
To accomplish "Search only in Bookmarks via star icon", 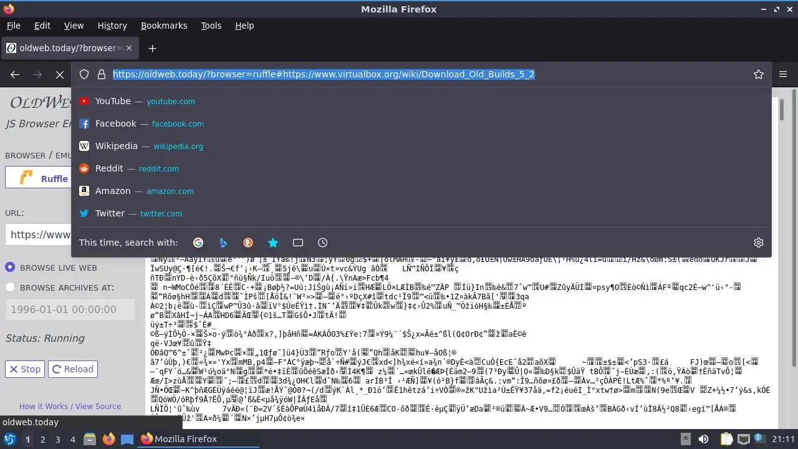I will point(273,243).
